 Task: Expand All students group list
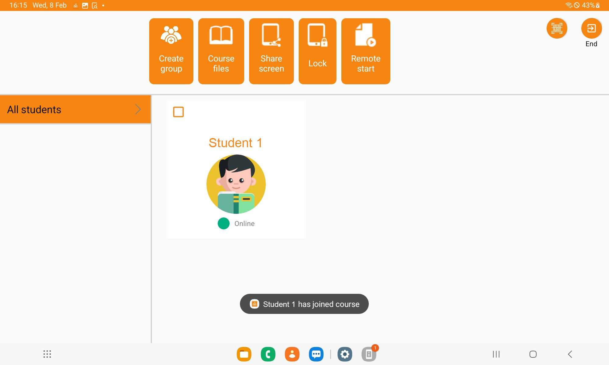pos(138,109)
